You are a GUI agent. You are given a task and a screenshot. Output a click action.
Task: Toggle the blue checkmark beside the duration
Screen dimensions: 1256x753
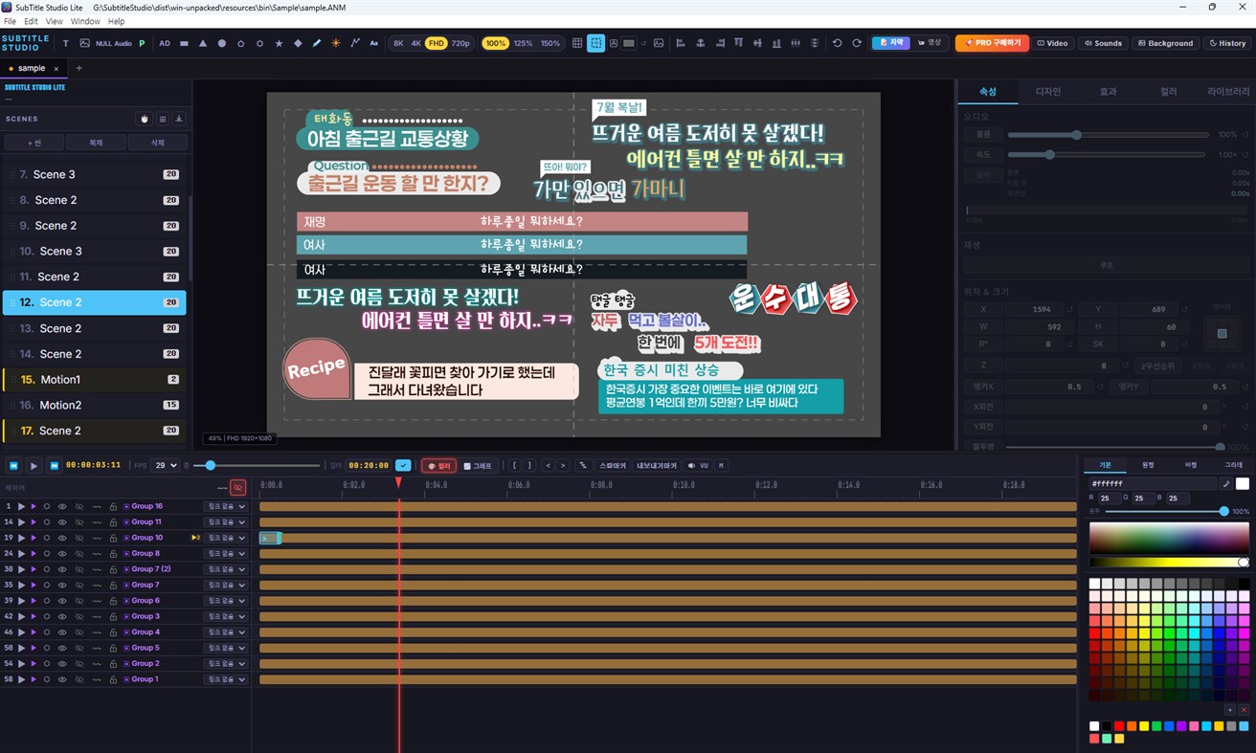point(403,466)
